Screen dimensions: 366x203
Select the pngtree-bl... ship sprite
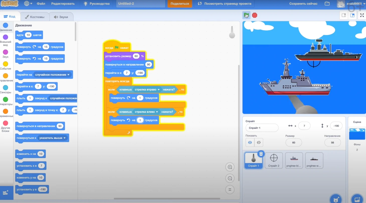[294, 160]
